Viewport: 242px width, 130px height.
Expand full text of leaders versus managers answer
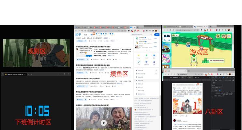coord(120,83)
